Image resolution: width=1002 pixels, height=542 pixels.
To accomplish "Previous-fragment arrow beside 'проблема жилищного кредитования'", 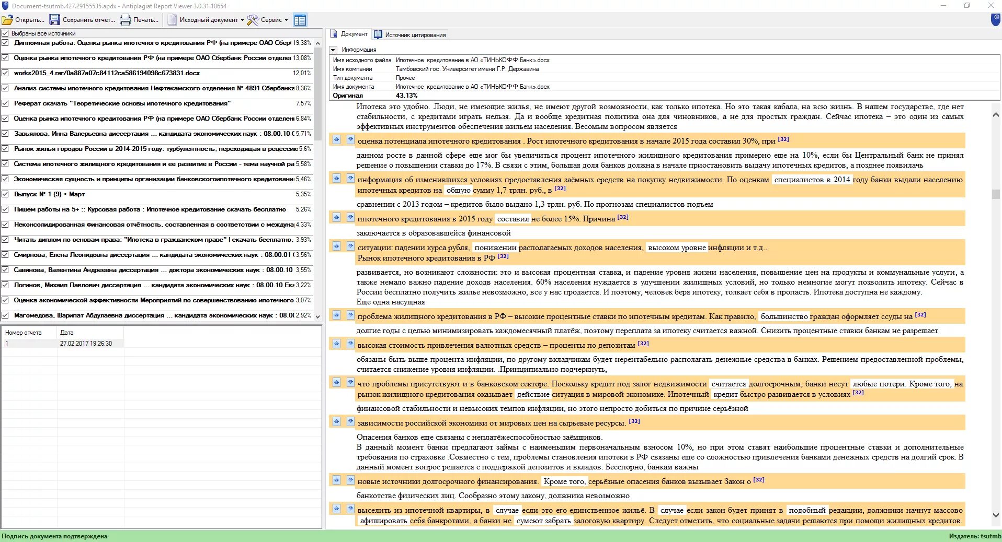I will 337,315.
